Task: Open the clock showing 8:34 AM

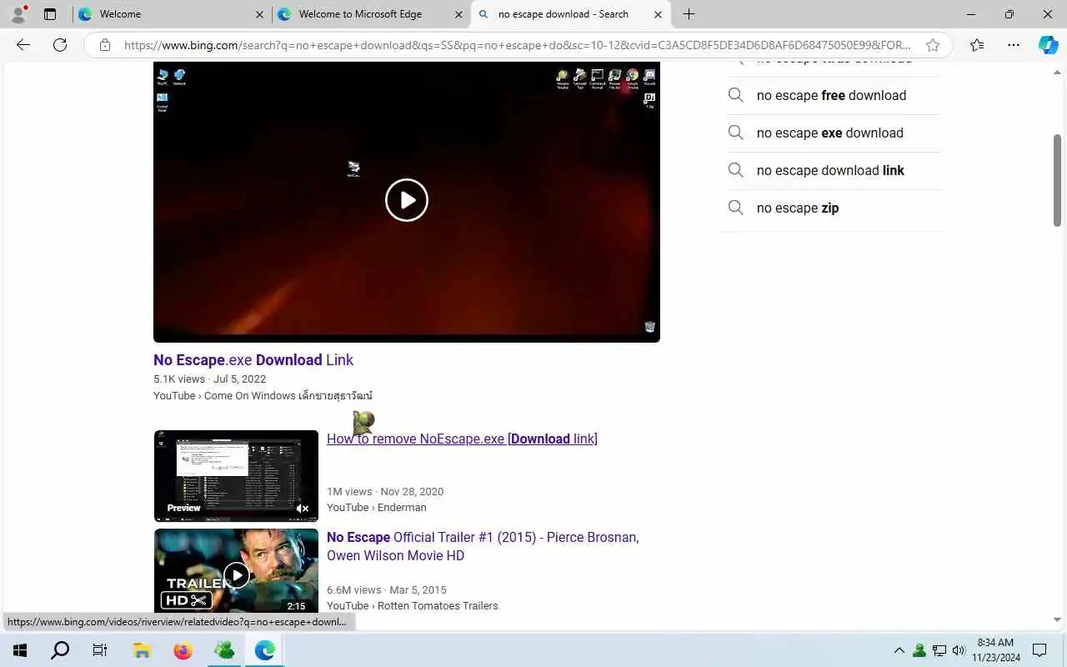Action: click(x=995, y=650)
